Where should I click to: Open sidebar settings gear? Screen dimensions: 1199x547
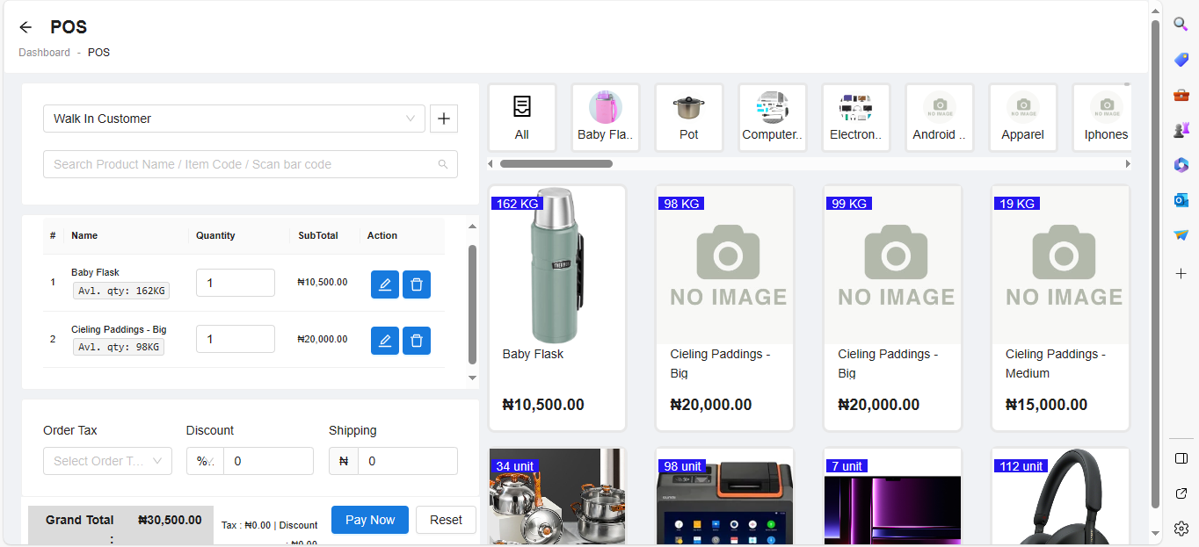click(x=1181, y=529)
